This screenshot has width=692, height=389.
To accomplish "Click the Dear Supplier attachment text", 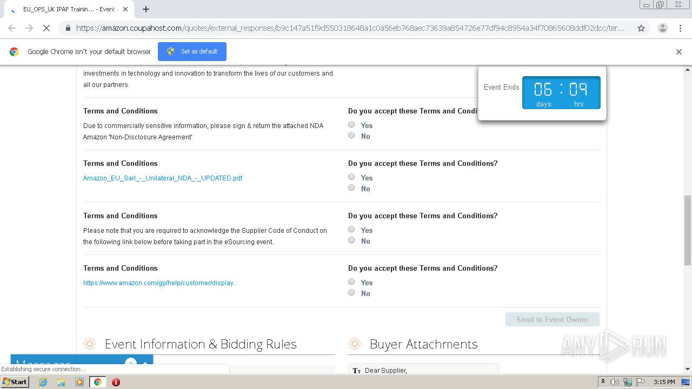I will click(x=386, y=371).
